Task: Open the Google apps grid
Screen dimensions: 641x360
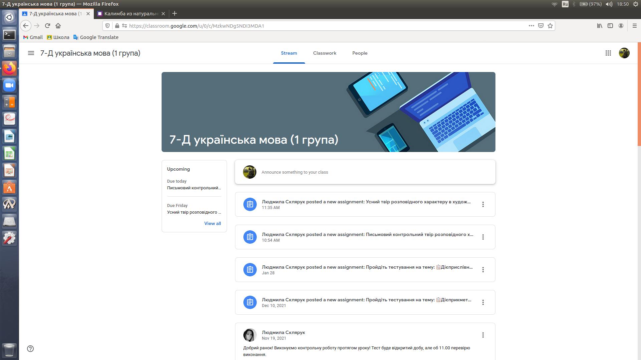Action: point(608,53)
